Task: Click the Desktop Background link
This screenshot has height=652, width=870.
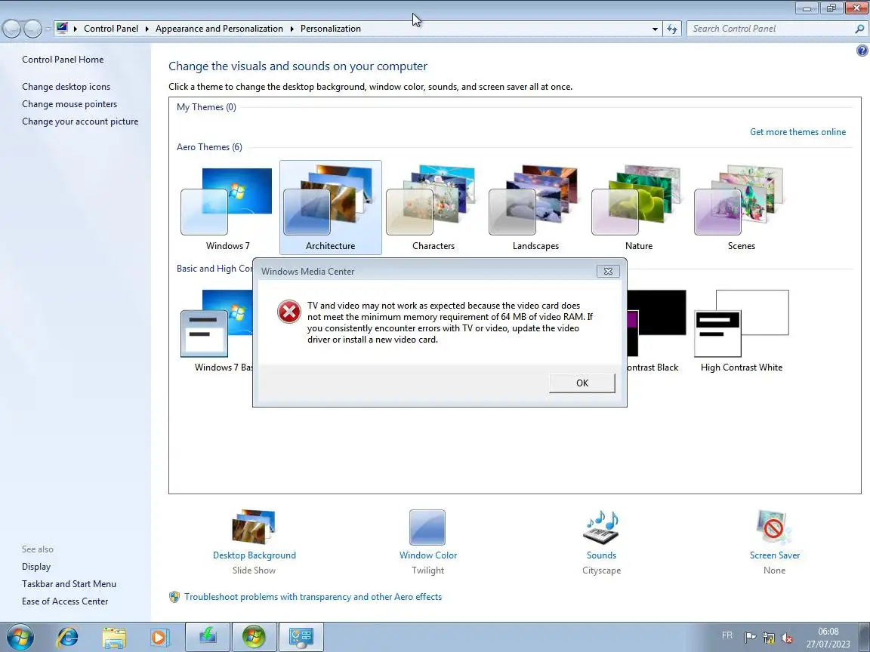Action: coord(254,555)
